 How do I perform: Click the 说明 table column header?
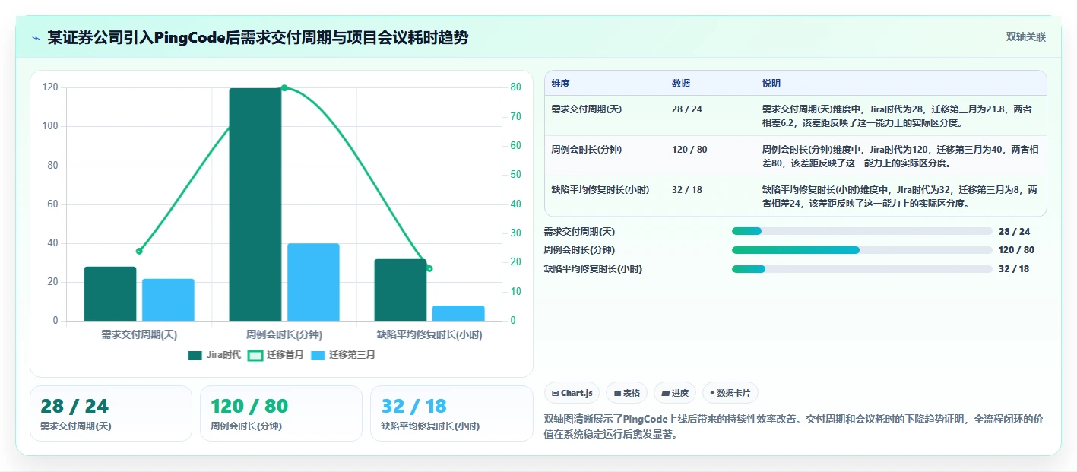point(771,84)
